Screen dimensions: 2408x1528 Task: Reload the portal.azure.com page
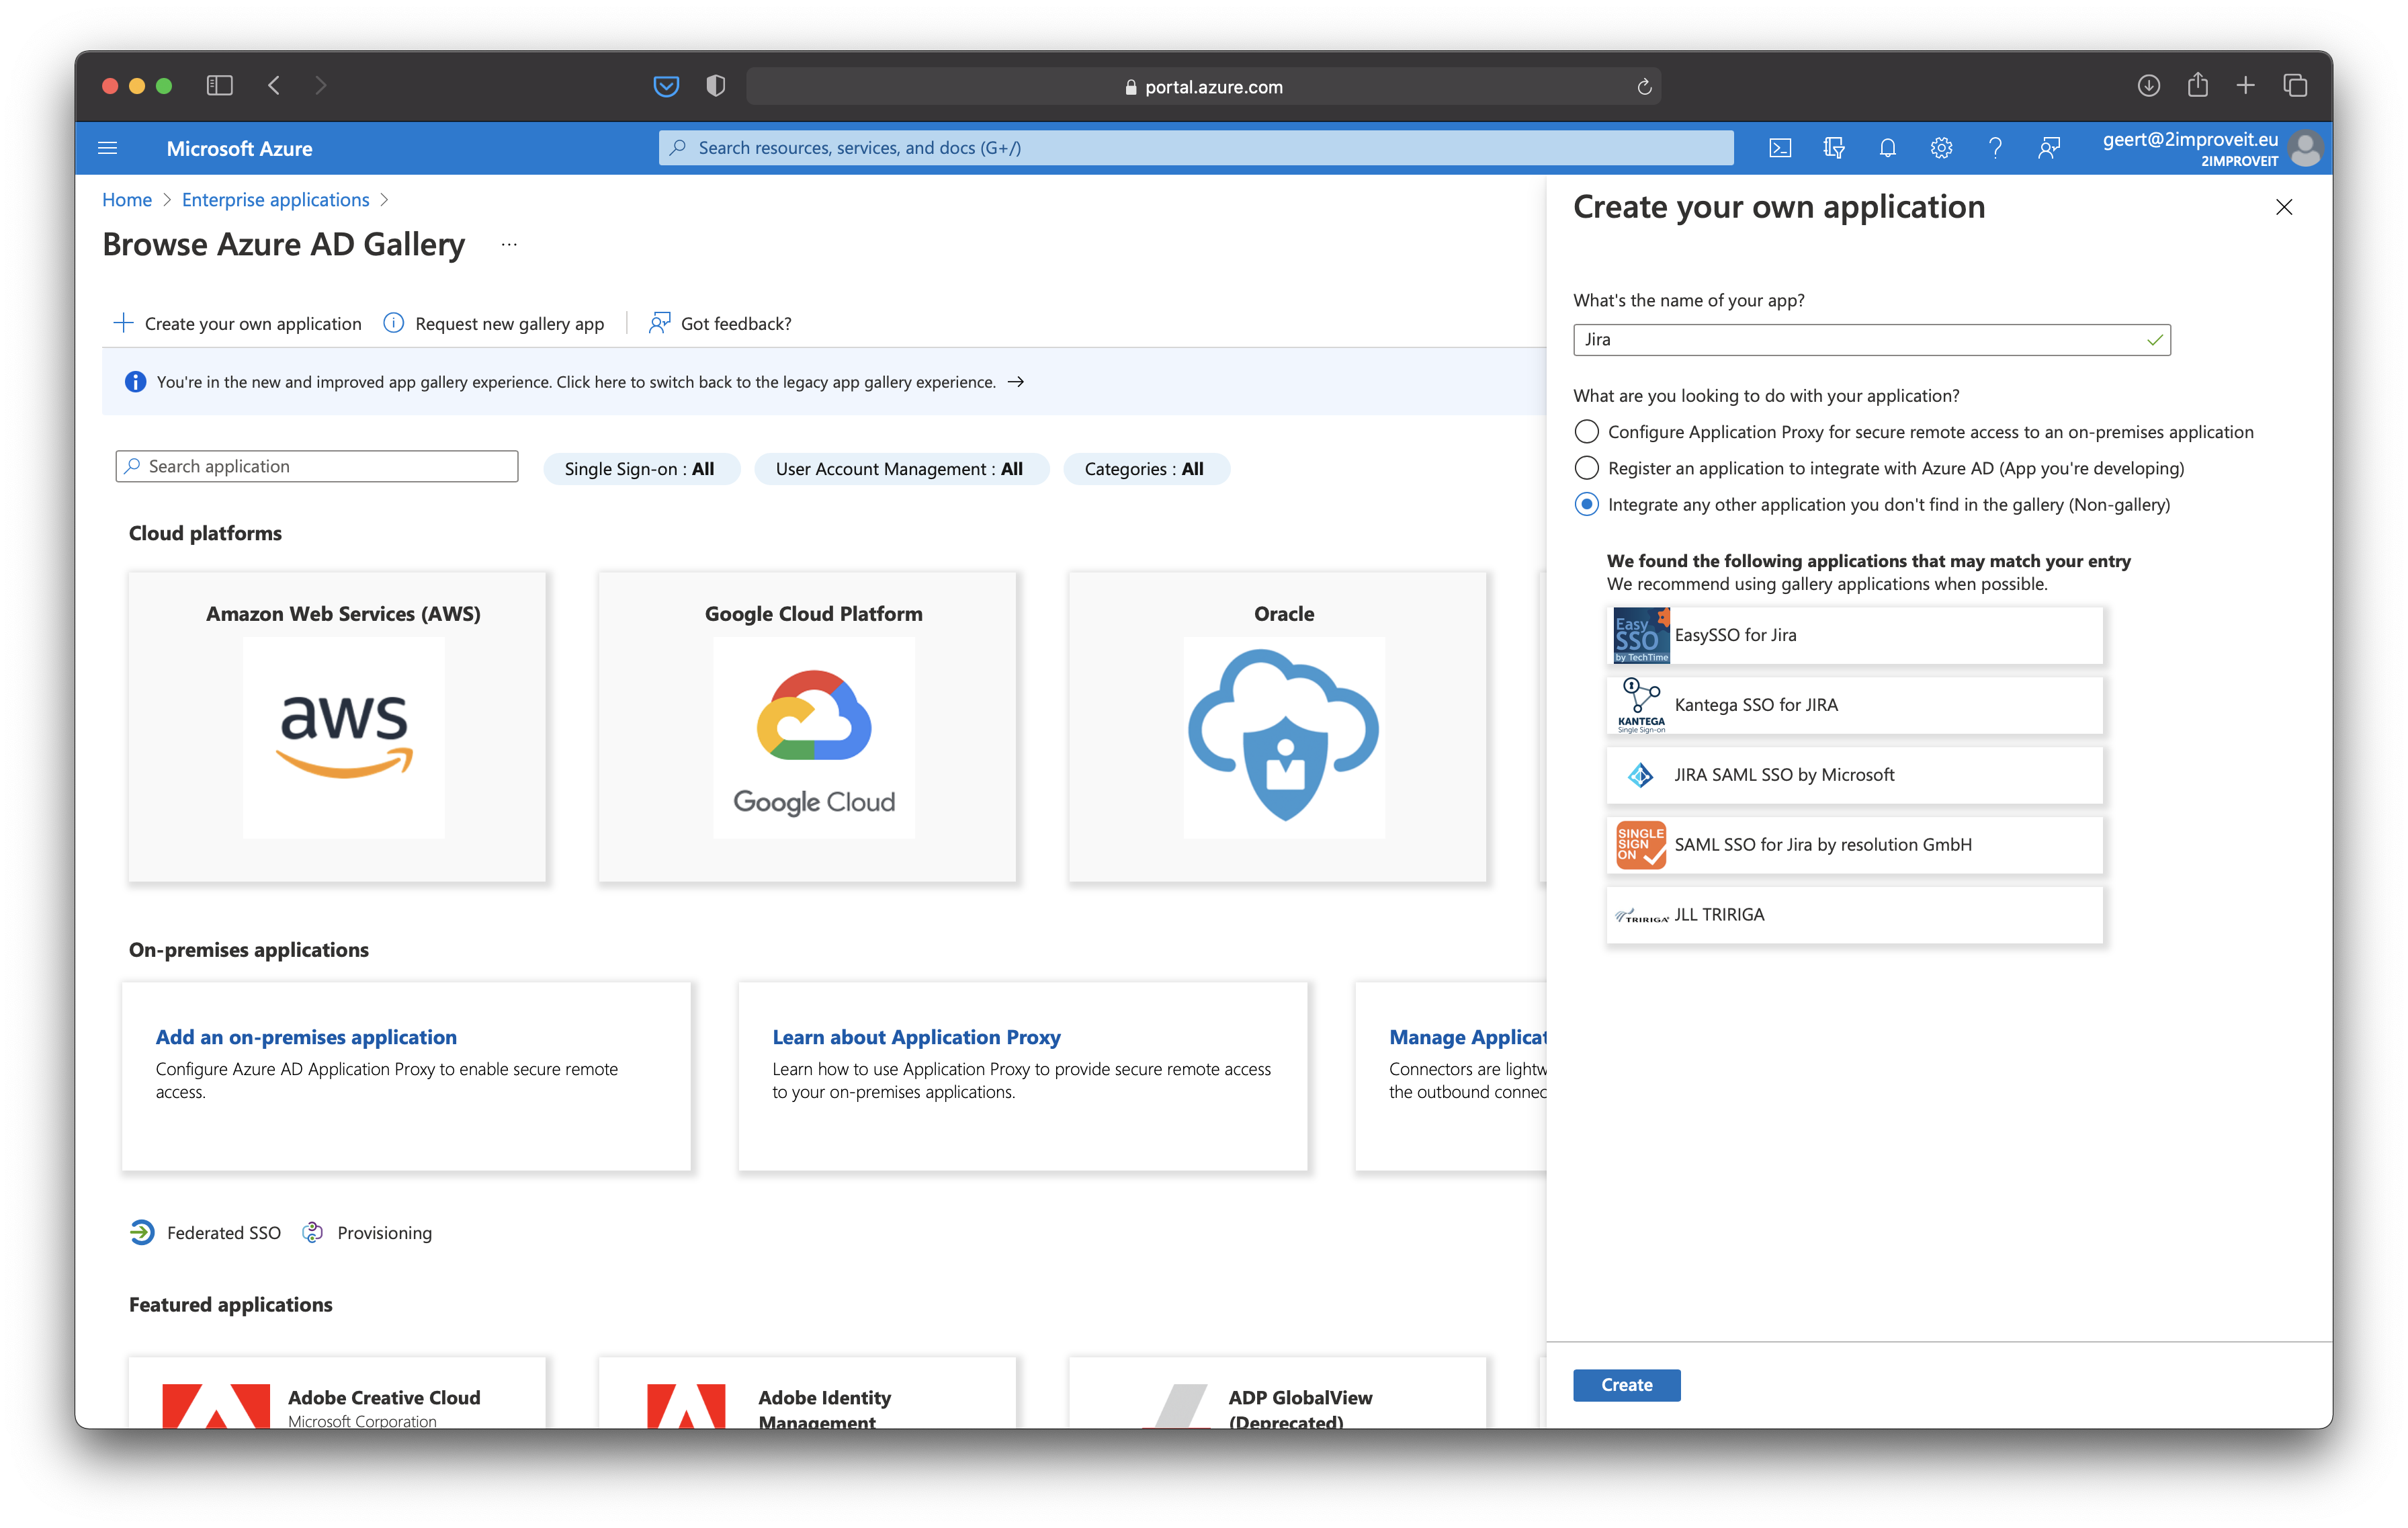[1644, 87]
